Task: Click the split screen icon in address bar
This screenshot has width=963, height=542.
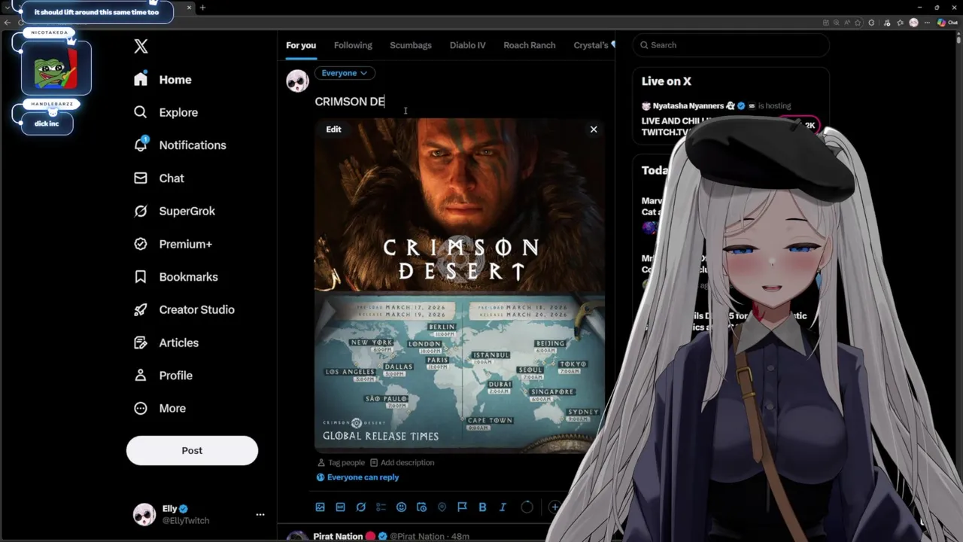Action: click(x=825, y=23)
